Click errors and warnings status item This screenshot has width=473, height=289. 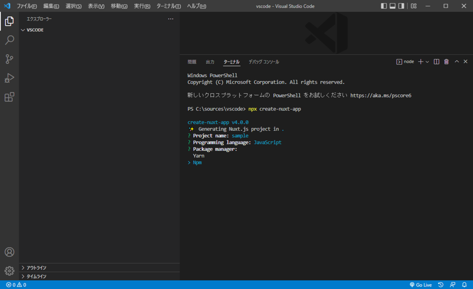(x=16, y=285)
